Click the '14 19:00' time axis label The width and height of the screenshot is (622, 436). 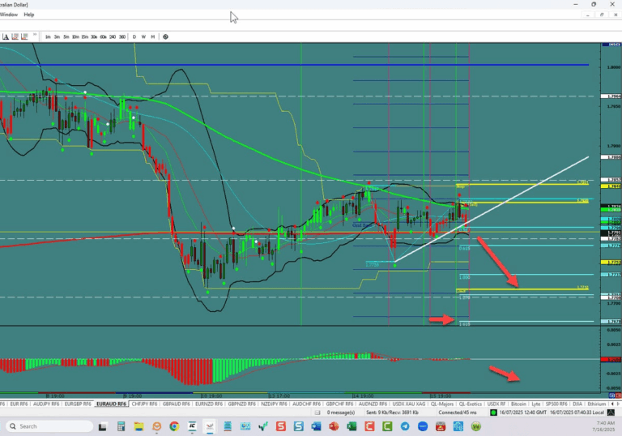pos(363,396)
